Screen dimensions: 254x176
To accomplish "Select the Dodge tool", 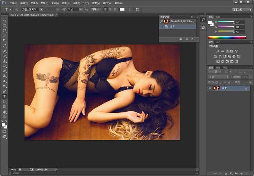I will 4,86.
